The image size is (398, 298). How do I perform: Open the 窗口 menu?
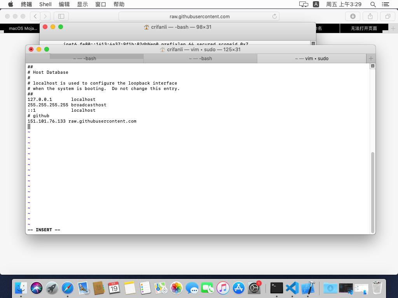(x=101, y=4)
